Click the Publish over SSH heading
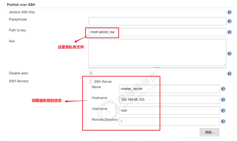This screenshot has width=237, height=141. (x=21, y=5)
